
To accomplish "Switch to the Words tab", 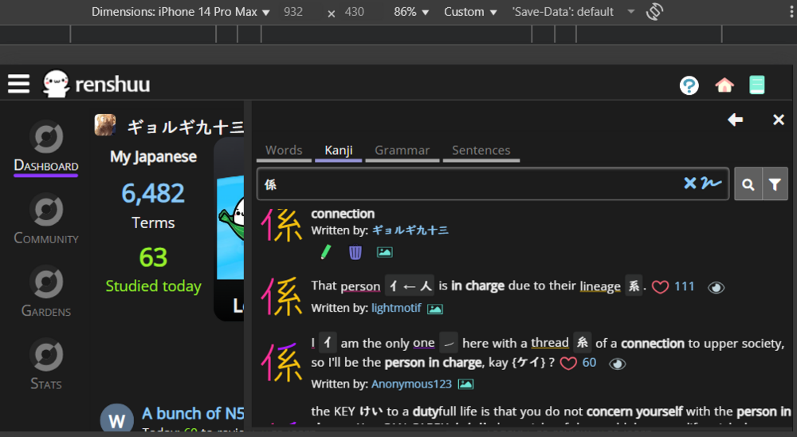I will [284, 150].
